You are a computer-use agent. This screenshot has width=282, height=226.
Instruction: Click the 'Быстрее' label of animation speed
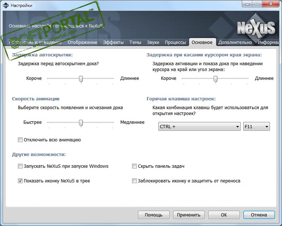tap(33, 122)
